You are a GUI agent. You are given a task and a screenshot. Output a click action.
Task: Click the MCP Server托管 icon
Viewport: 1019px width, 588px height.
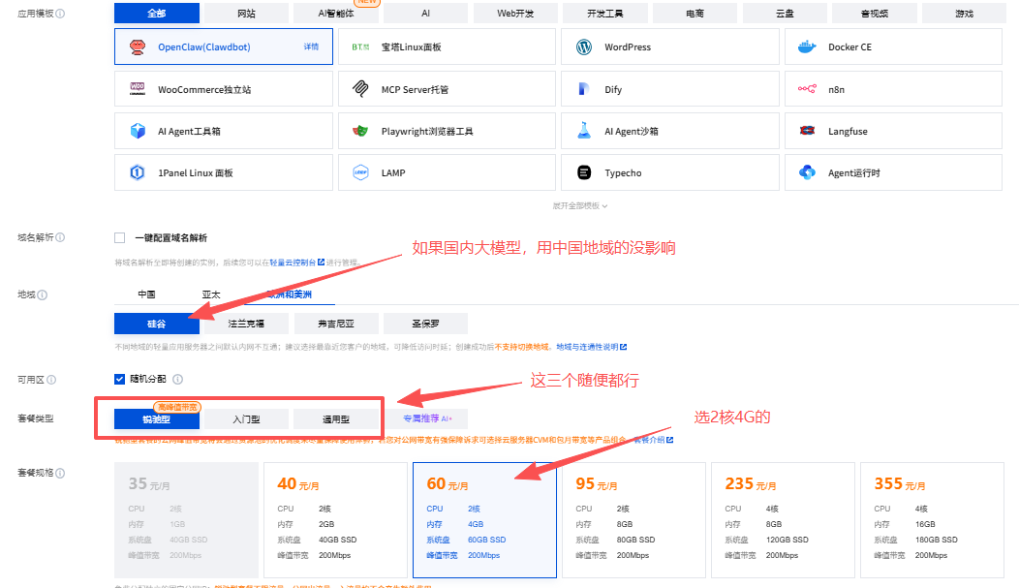pyautogui.click(x=360, y=89)
